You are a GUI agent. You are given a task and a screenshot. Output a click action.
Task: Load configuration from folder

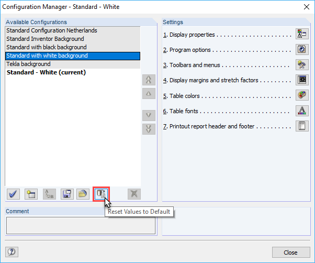pos(83,194)
